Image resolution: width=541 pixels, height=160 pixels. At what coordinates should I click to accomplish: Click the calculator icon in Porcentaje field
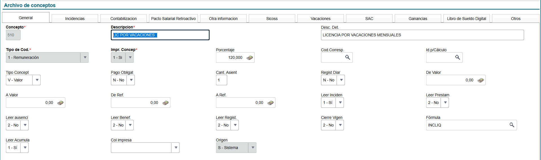click(249, 58)
